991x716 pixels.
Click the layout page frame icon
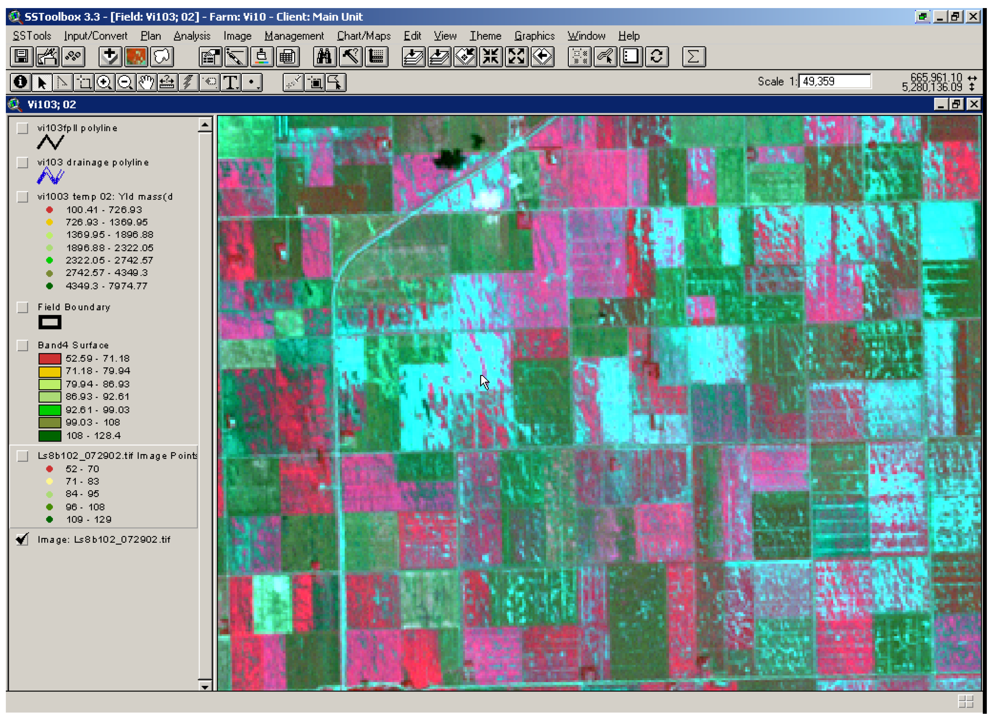[631, 57]
